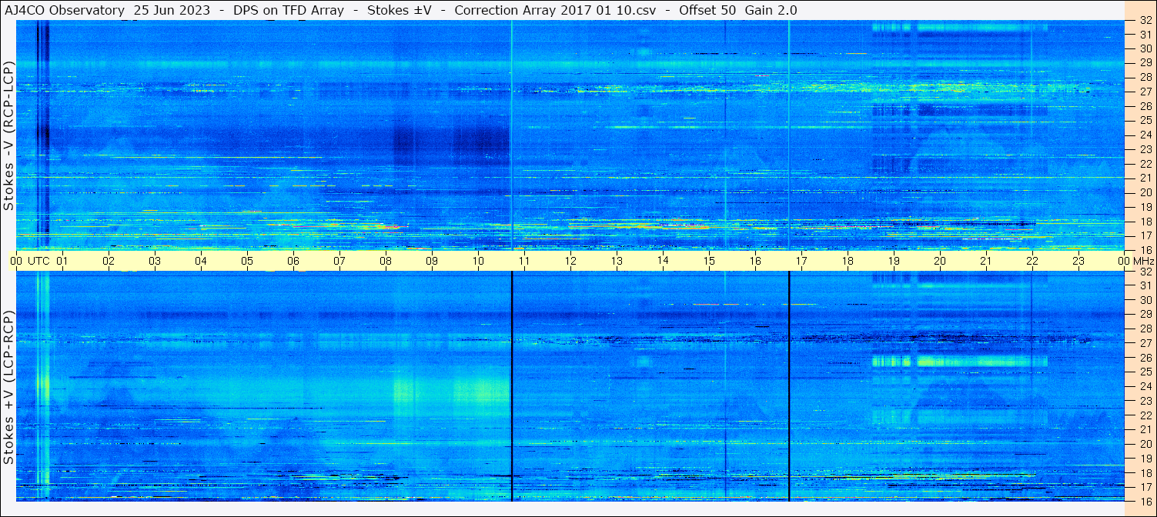Click the 29 MHz tick of Stokes +V panel
The height and width of the screenshot is (517, 1157).
tap(1145, 314)
